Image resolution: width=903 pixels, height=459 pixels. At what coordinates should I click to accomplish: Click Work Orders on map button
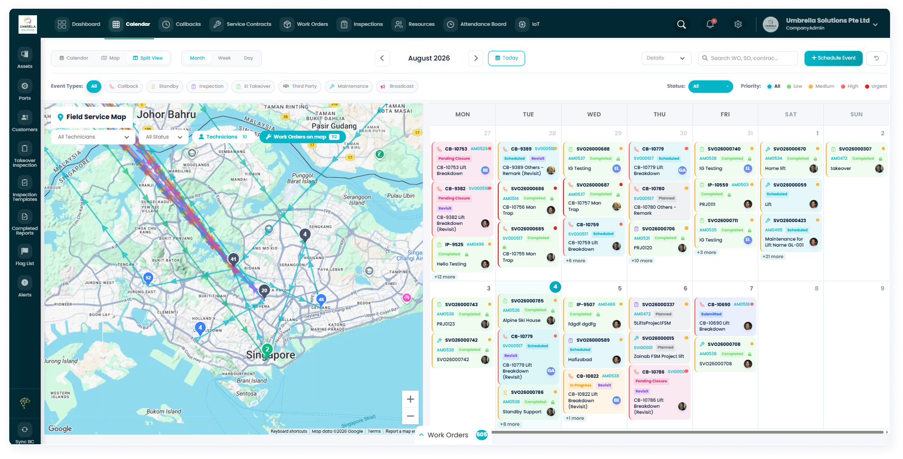click(x=303, y=137)
